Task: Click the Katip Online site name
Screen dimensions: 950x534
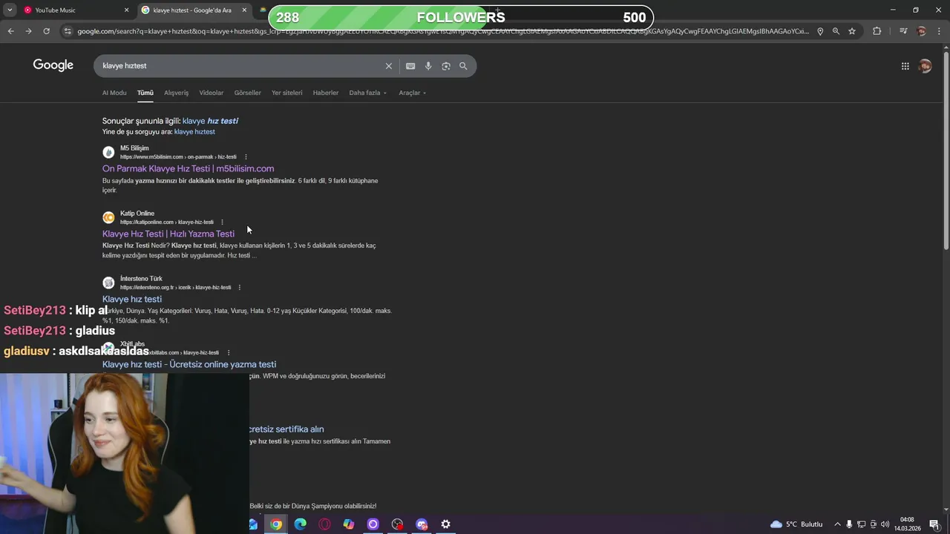Action: point(137,214)
